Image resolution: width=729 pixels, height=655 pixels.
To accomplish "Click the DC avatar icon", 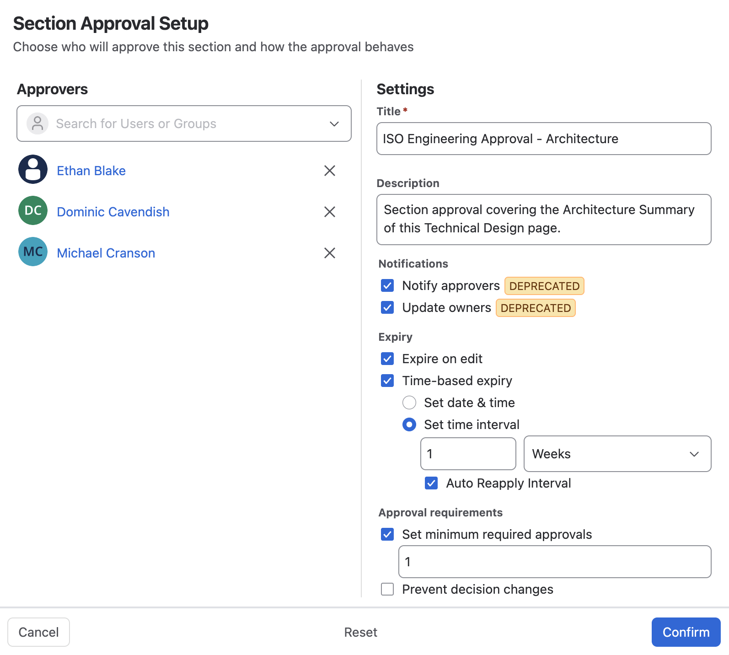I will tap(33, 210).
